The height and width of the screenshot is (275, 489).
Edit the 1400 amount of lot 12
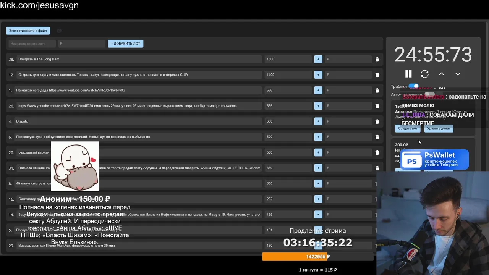click(288, 75)
